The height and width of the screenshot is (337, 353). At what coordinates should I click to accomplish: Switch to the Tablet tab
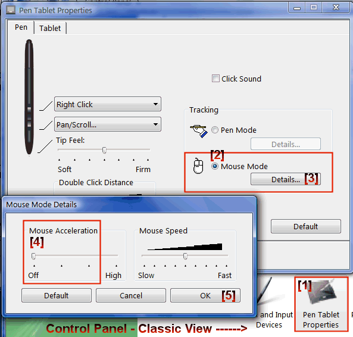[x=50, y=28]
